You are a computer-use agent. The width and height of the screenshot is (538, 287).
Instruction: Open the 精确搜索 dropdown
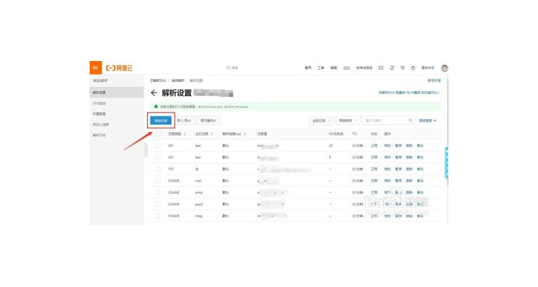(348, 121)
